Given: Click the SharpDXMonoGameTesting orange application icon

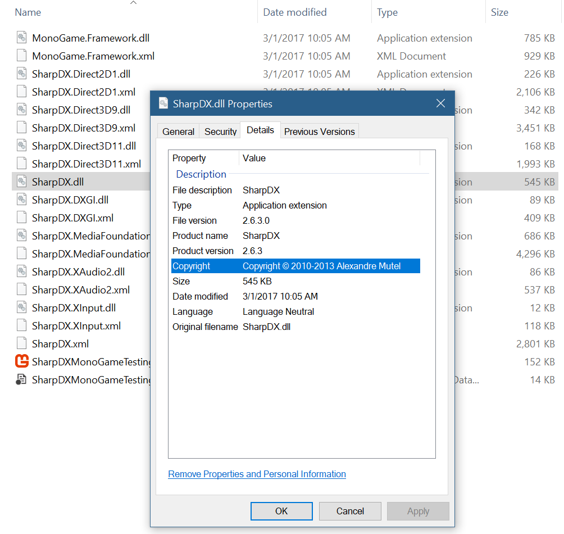Looking at the screenshot, I should click(x=21, y=361).
